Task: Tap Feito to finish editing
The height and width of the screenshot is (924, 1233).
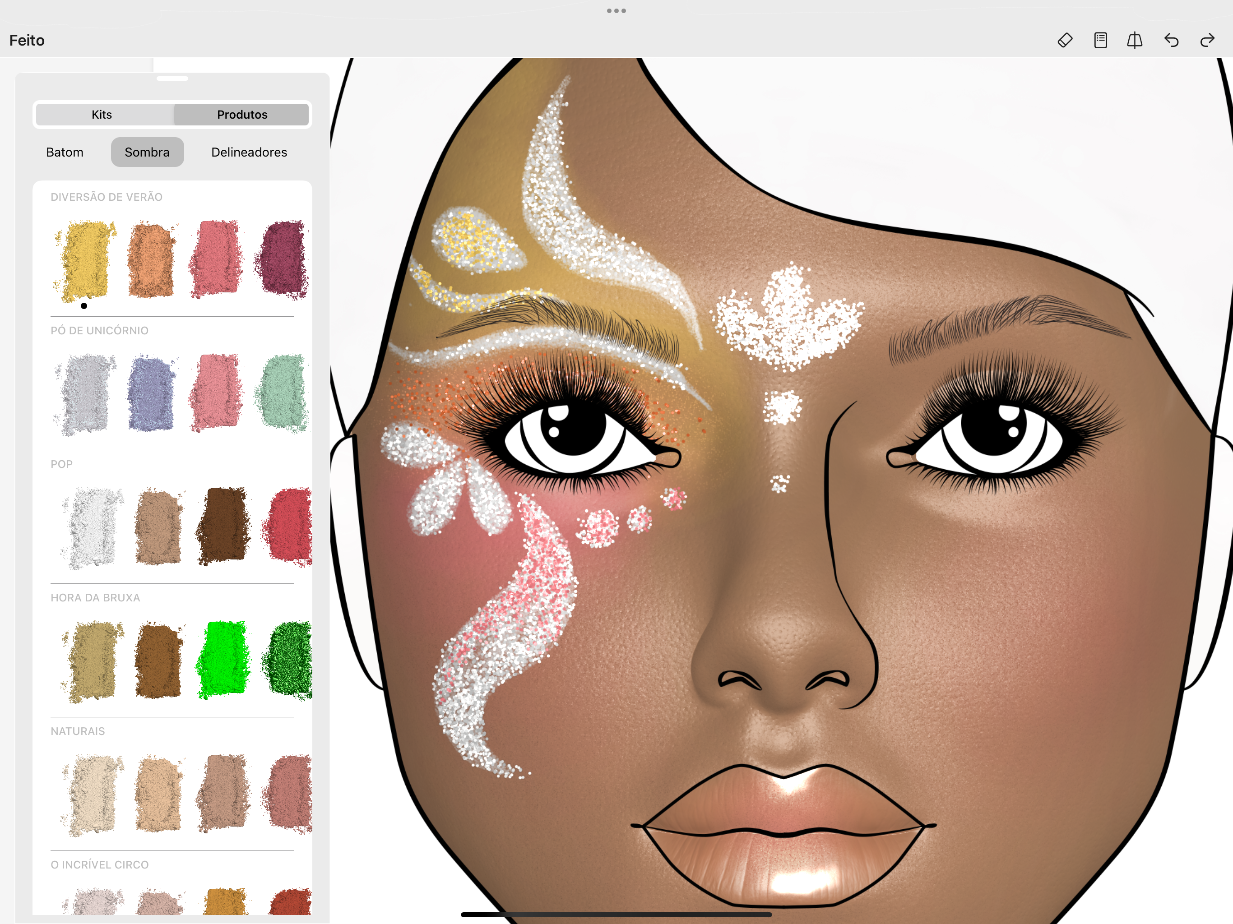Action: (x=27, y=40)
